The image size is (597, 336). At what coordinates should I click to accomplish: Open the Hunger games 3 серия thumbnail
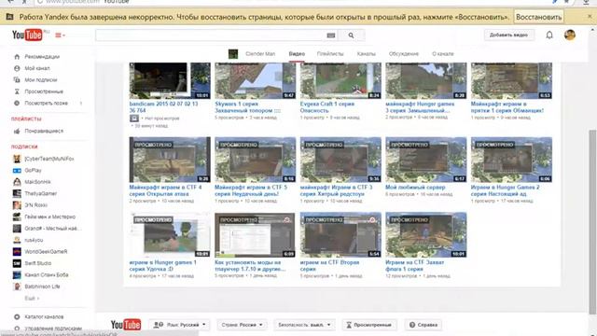[x=425, y=81]
